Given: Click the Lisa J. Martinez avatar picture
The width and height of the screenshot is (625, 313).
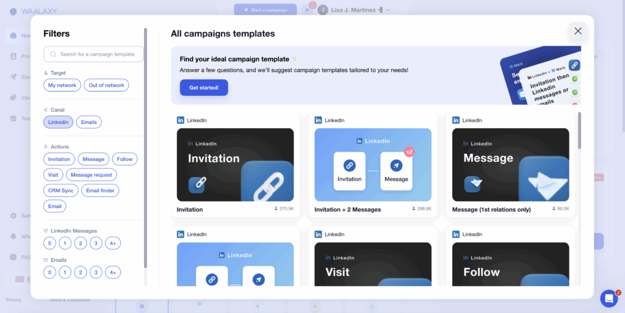Looking at the screenshot, I should coord(323,10).
